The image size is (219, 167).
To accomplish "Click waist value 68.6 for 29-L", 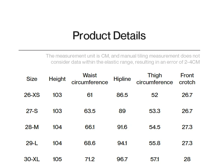I will (90, 143).
